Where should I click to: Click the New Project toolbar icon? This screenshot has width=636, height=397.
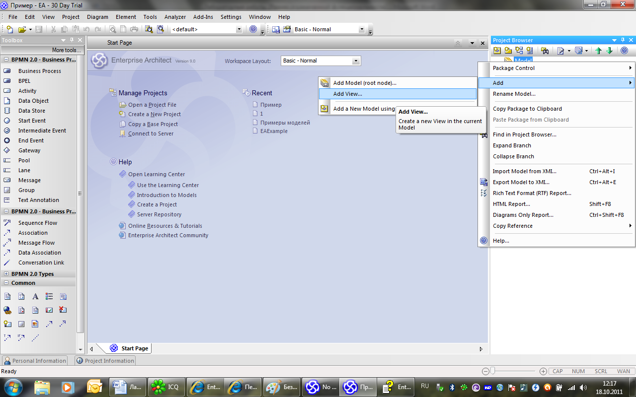pyautogui.click(x=10, y=29)
